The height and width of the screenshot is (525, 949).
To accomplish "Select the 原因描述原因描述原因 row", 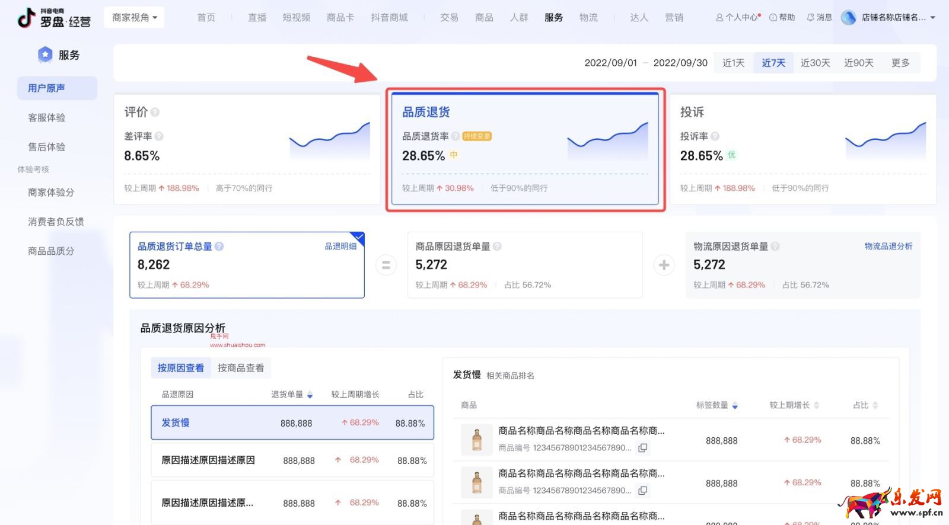I will pos(292,460).
